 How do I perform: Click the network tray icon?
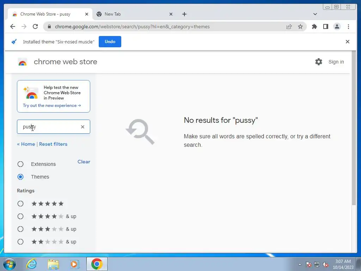[317, 264]
